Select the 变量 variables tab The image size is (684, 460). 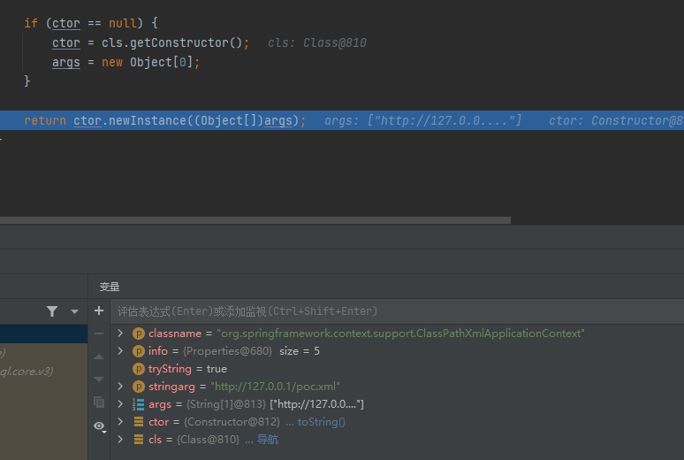[x=110, y=287]
